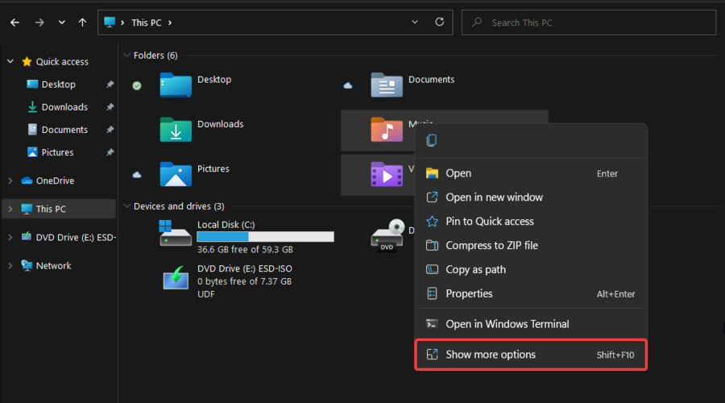Viewport: 725px width, 403px height.
Task: Select the Desktop folder icon in the Folders section
Action: 176,85
